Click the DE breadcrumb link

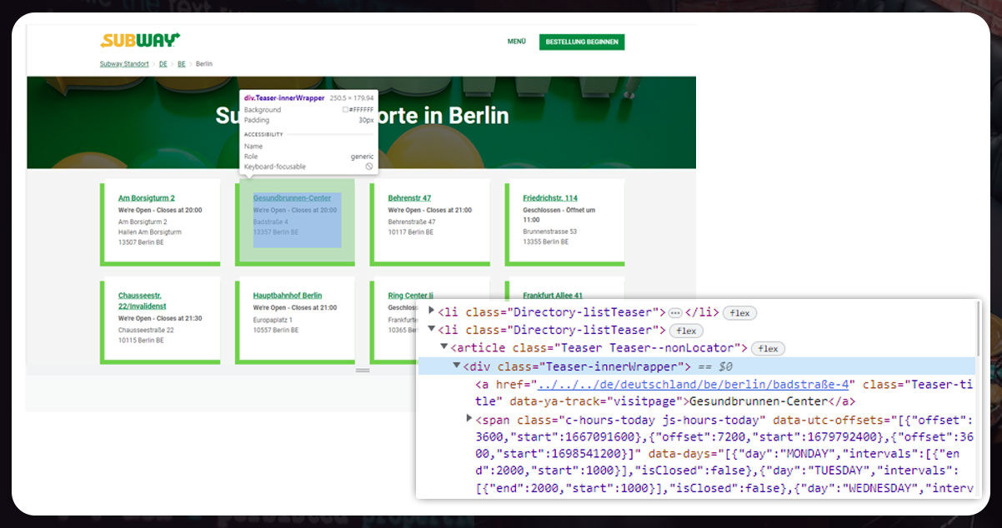coord(163,64)
